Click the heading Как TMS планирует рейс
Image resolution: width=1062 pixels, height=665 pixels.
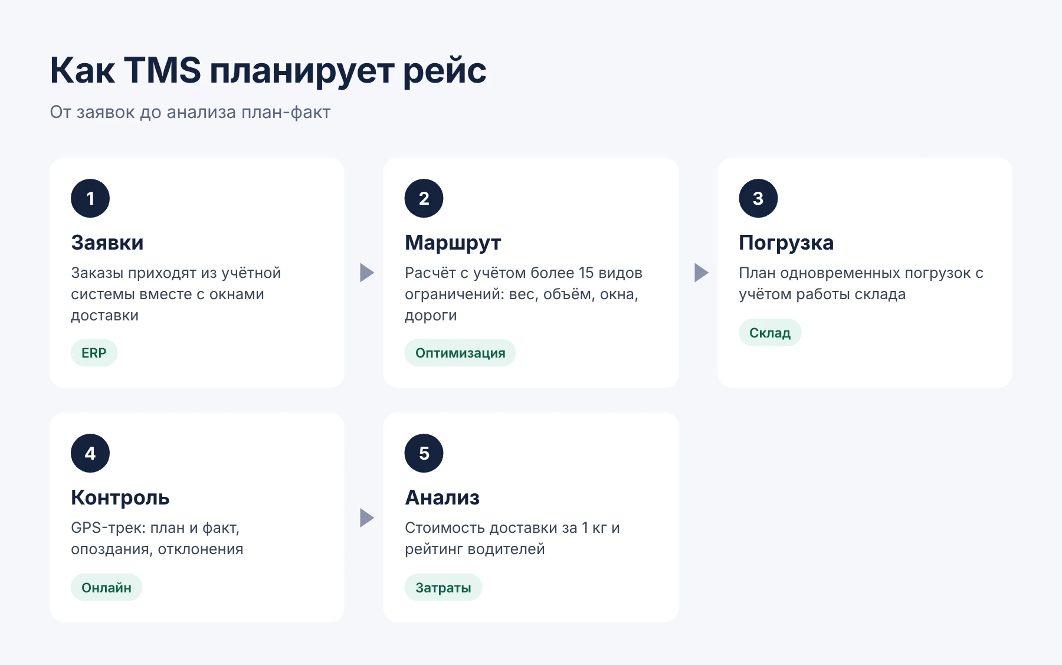[x=268, y=70]
